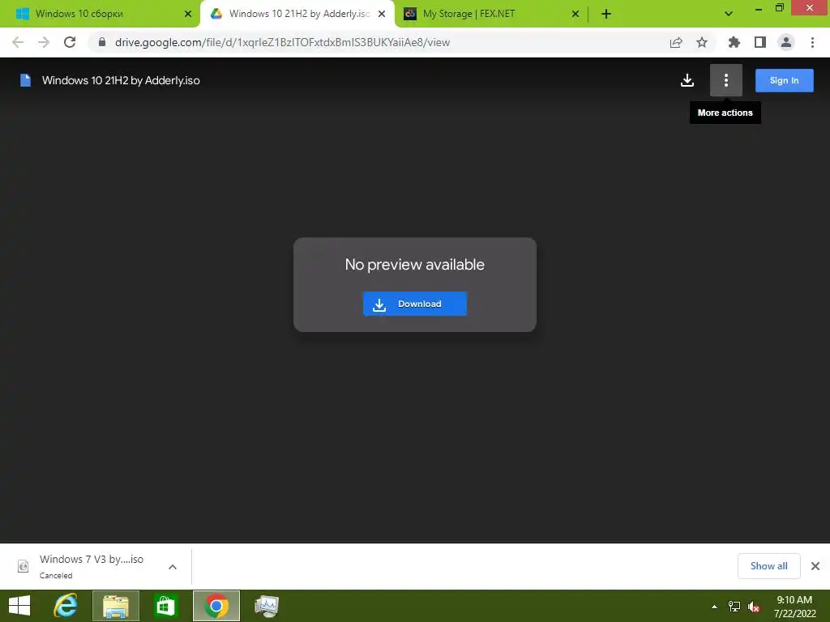
Task: Go forward in browser history
Action: click(x=44, y=42)
